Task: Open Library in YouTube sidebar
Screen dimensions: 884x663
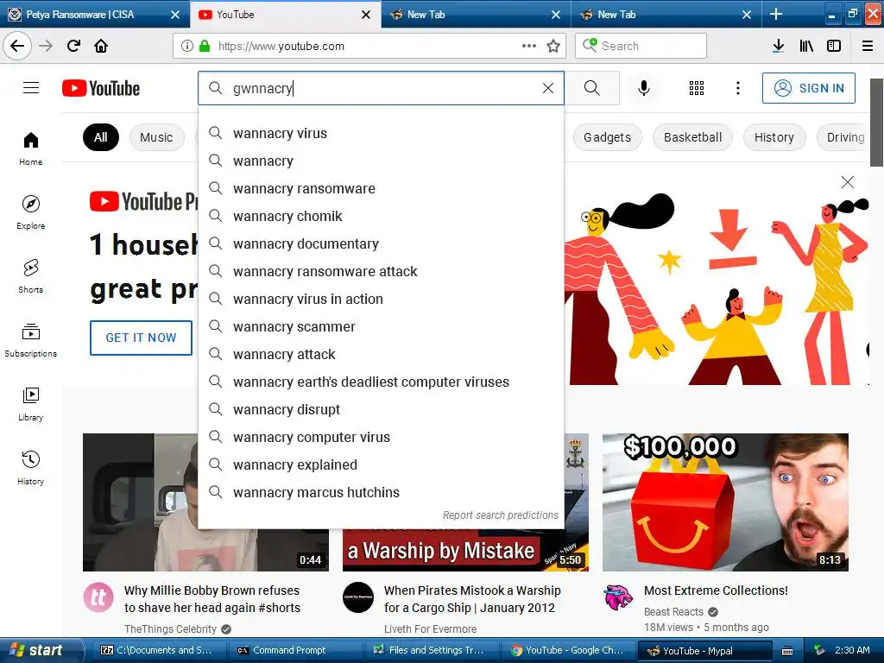Action: (x=31, y=404)
